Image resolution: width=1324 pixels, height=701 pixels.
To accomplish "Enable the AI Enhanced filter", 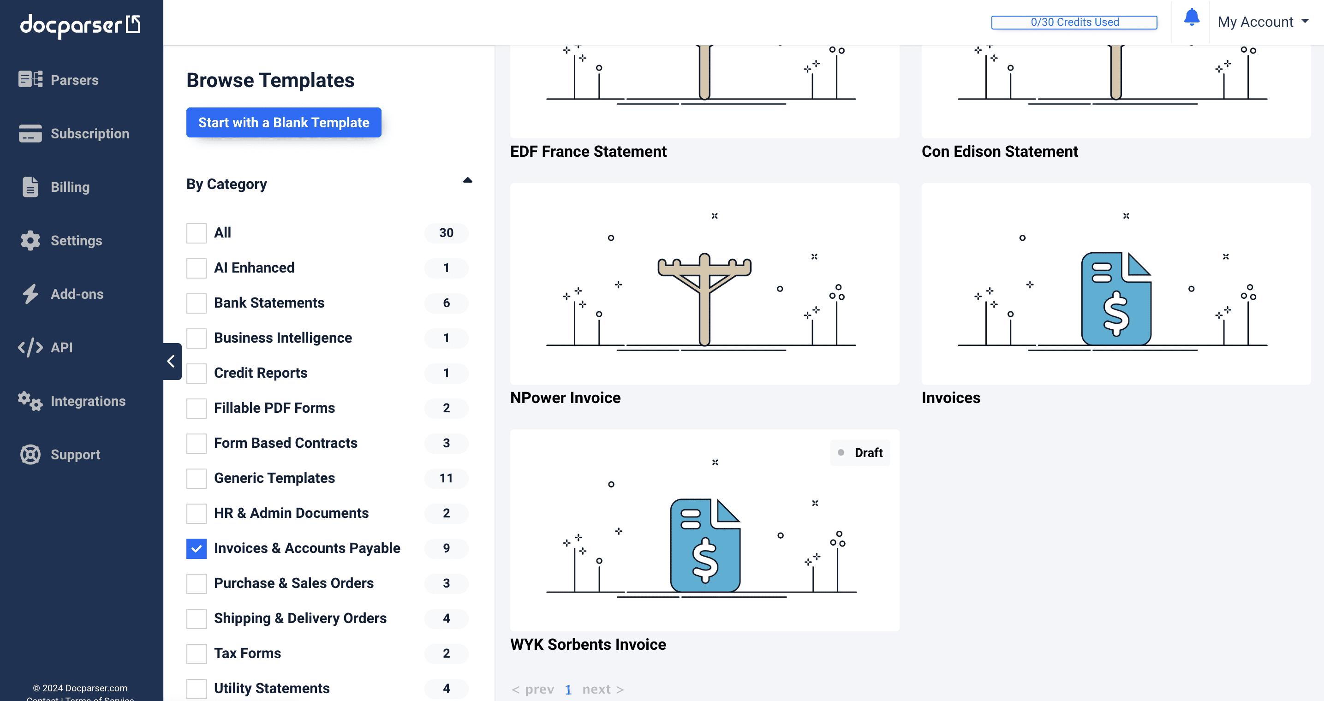I will 196,268.
